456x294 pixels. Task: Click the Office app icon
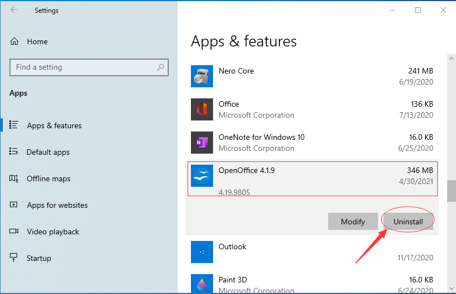point(202,109)
